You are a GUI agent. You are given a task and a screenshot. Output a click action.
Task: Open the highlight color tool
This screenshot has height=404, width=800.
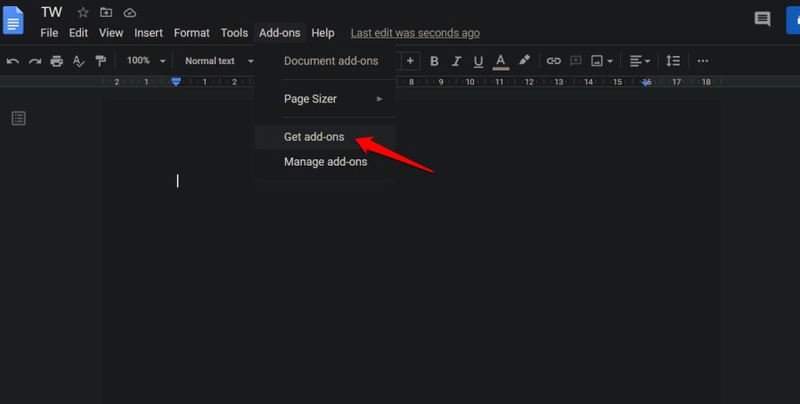click(x=524, y=61)
